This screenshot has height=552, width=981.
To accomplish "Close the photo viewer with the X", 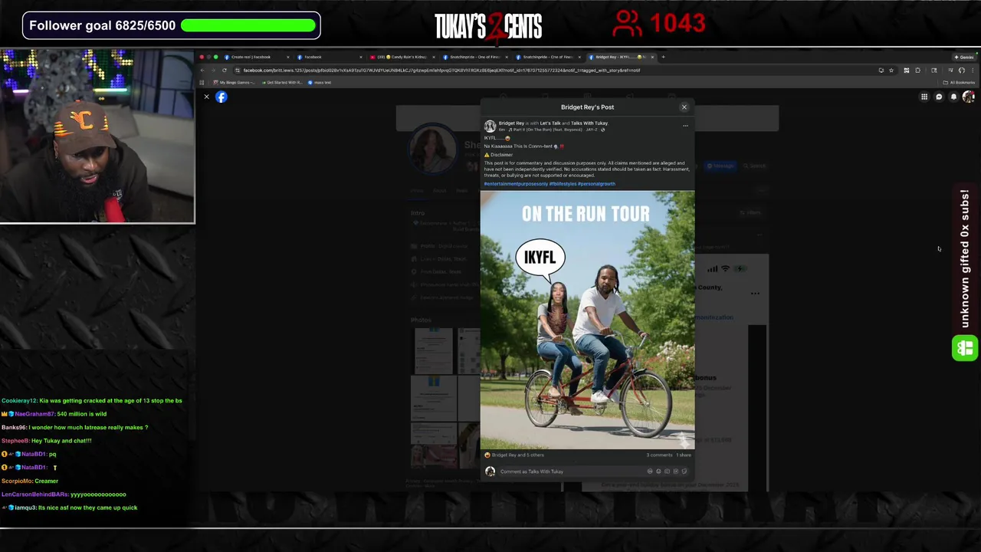I will (x=206, y=97).
